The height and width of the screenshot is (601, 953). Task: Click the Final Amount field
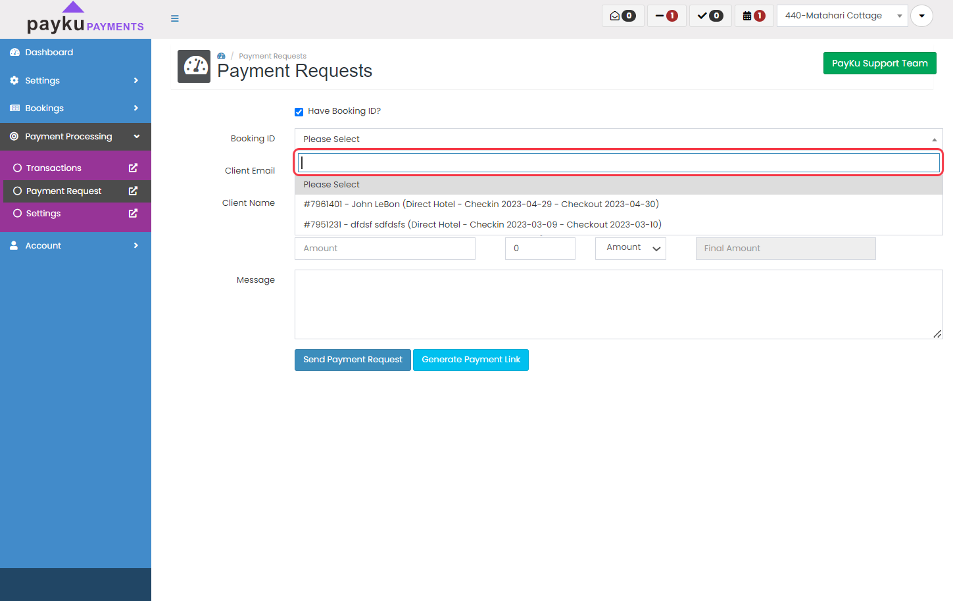(x=786, y=249)
